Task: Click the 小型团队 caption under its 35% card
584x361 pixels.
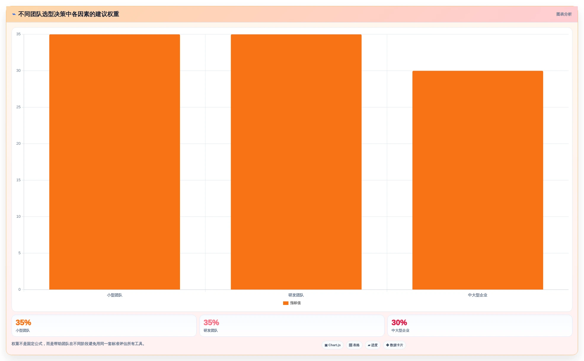Action: (23, 330)
